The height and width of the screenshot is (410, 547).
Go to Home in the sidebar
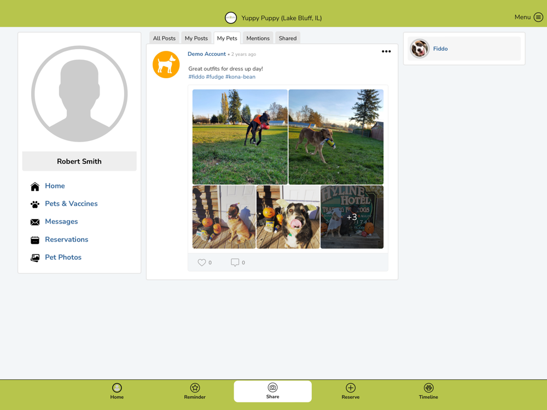55,186
